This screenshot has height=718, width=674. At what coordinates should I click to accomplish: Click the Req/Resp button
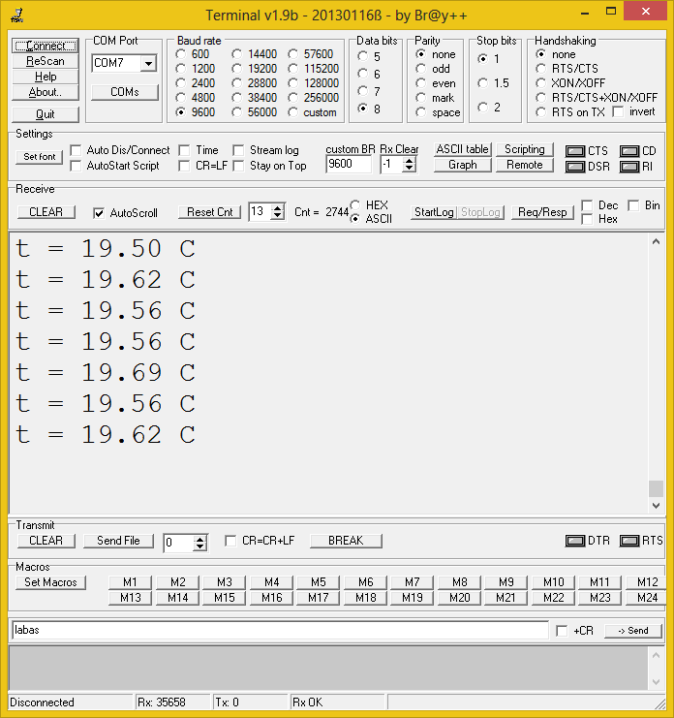(542, 212)
